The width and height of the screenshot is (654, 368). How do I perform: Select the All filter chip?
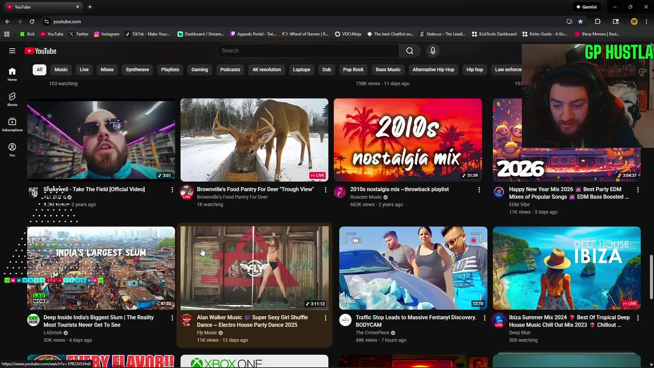click(x=39, y=70)
